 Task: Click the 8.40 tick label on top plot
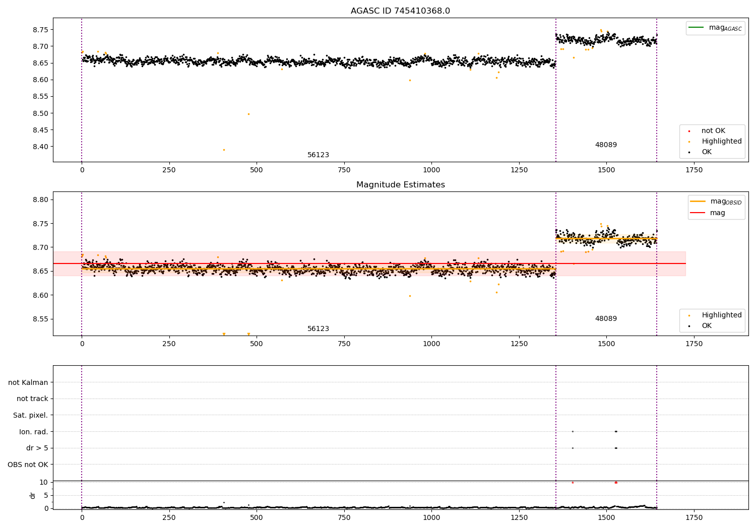(40, 147)
